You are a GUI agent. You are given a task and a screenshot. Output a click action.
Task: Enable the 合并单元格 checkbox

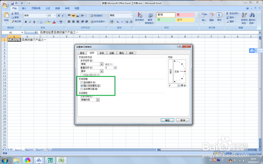click(x=82, y=89)
